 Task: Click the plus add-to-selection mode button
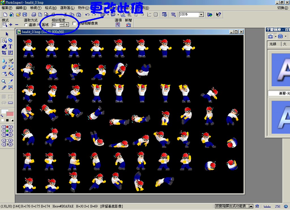11,25
